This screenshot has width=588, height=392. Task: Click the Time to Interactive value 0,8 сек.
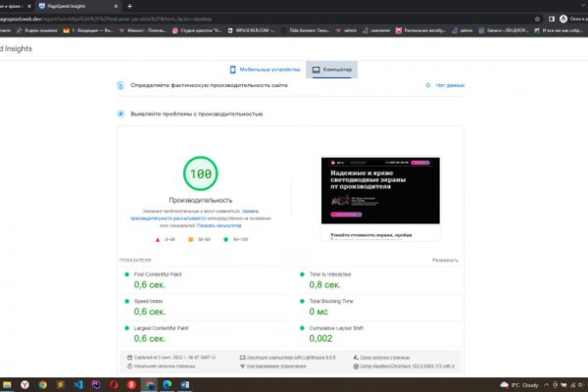coord(324,285)
